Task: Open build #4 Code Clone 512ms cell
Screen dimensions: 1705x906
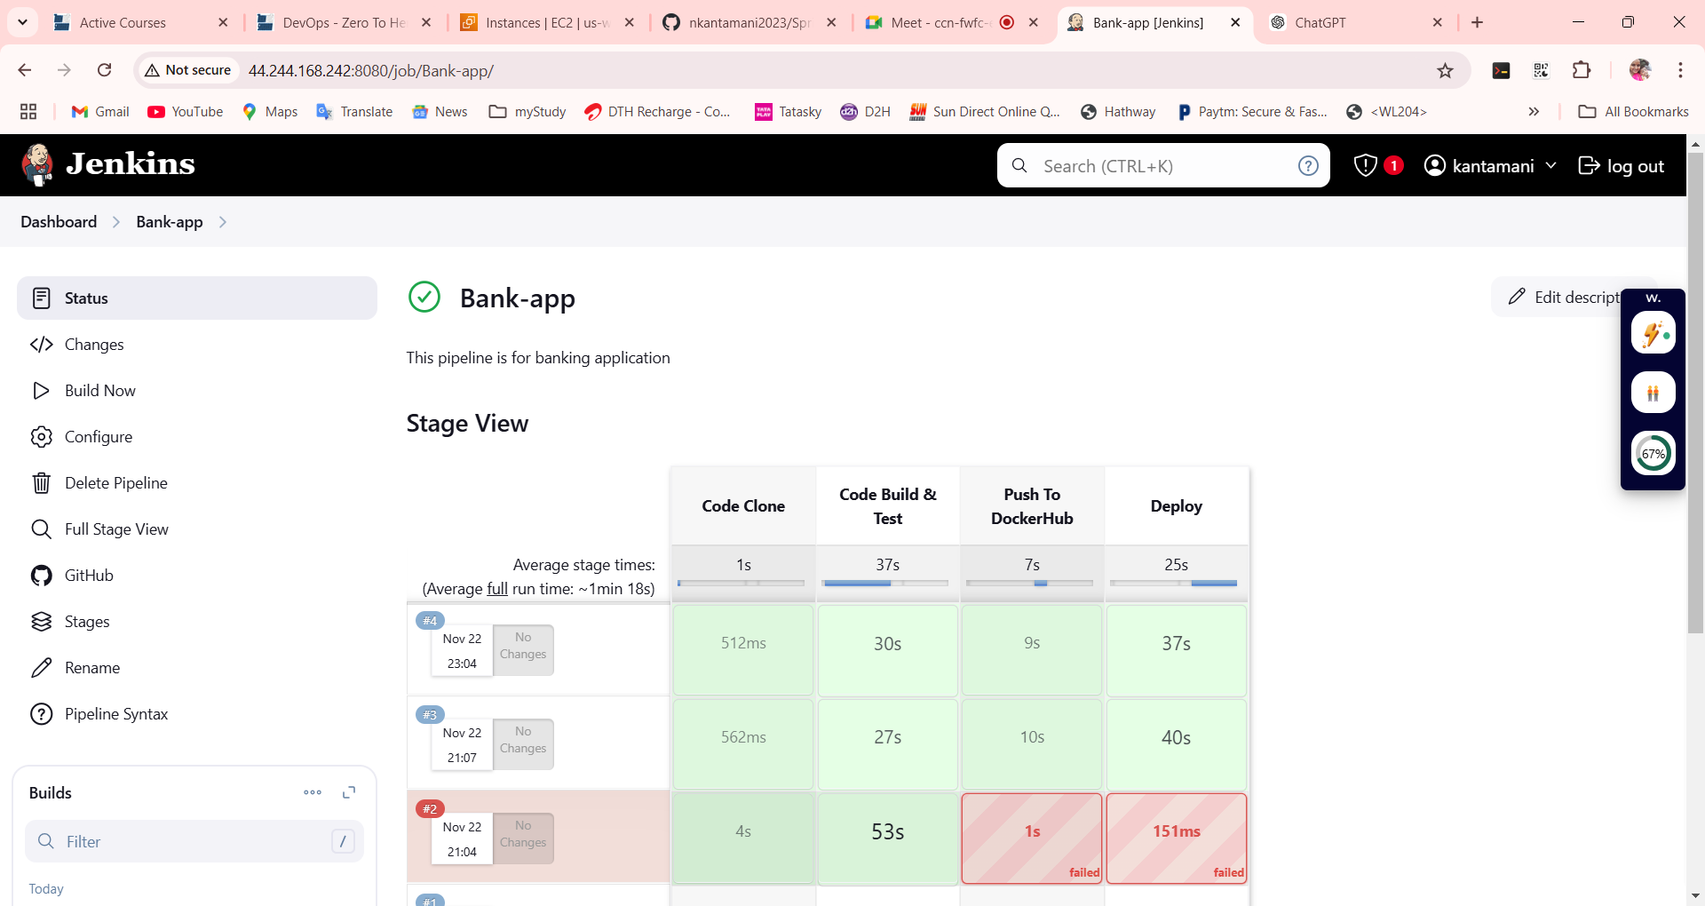Action: click(743, 650)
